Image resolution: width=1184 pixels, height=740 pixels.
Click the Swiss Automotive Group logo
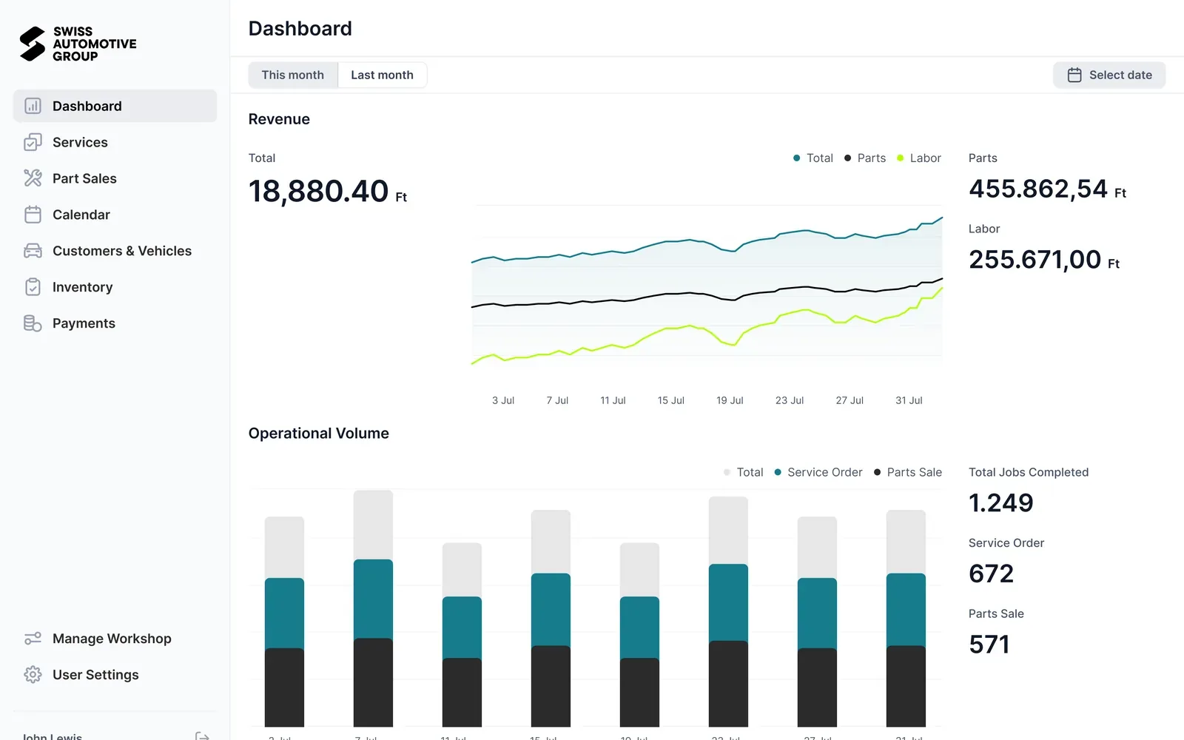pos(78,44)
